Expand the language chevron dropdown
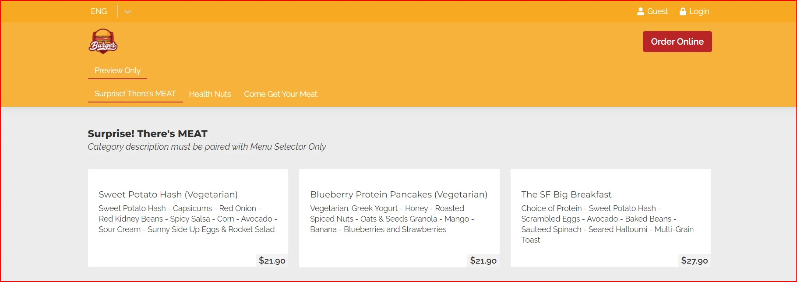Image resolution: width=797 pixels, height=282 pixels. (127, 12)
